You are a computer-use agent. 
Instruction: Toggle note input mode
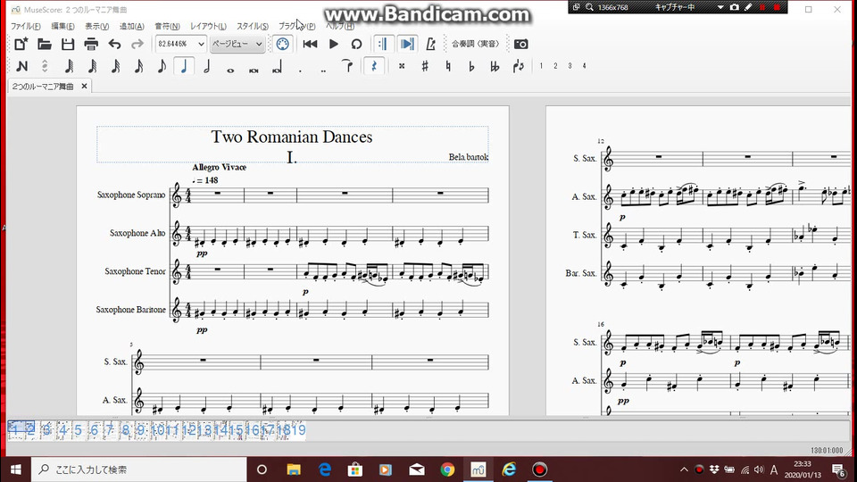[x=21, y=66]
